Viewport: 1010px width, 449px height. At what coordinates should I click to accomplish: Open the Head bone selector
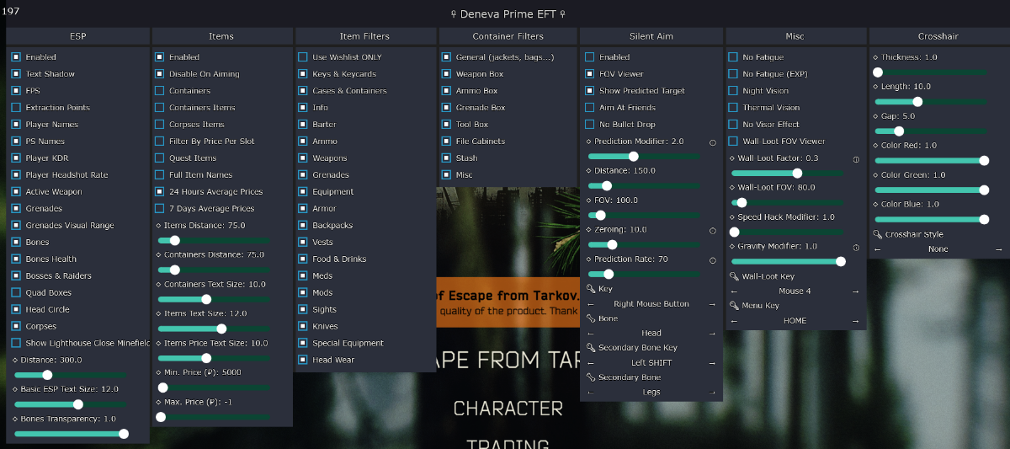651,334
